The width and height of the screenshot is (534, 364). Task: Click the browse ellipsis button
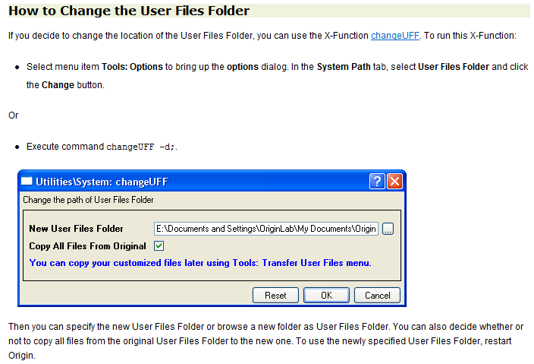point(388,229)
